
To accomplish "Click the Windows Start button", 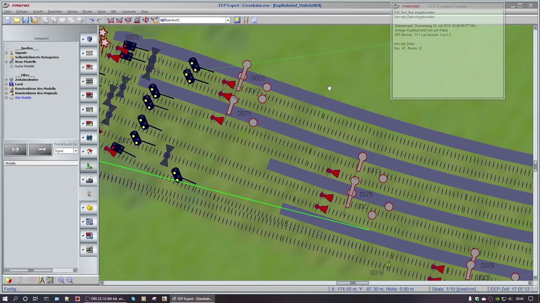I will tap(5, 299).
